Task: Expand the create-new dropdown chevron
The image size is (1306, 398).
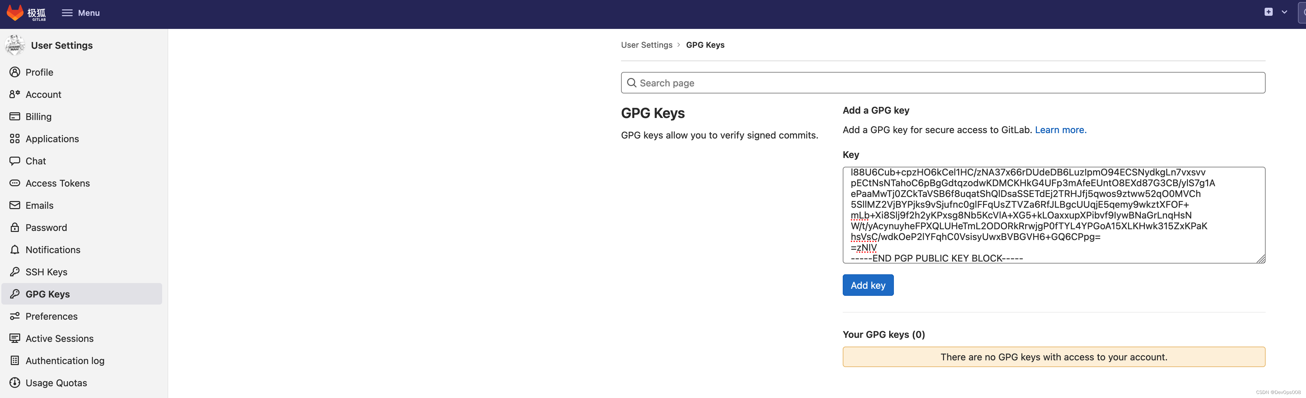Action: coord(1284,12)
